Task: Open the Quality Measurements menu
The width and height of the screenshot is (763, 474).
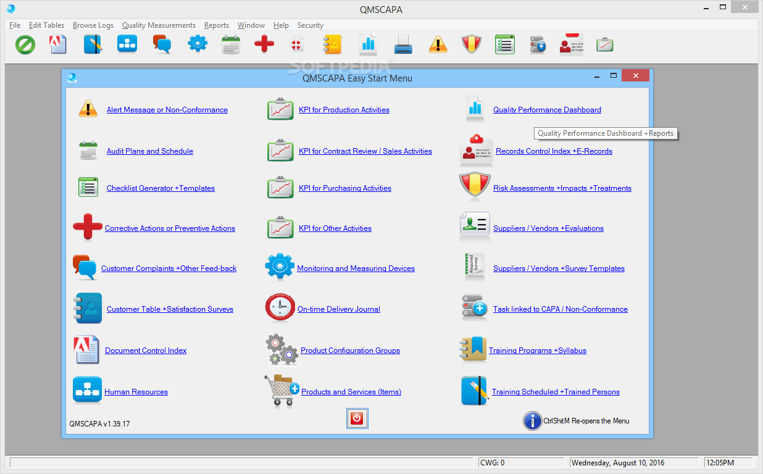Action: point(159,25)
